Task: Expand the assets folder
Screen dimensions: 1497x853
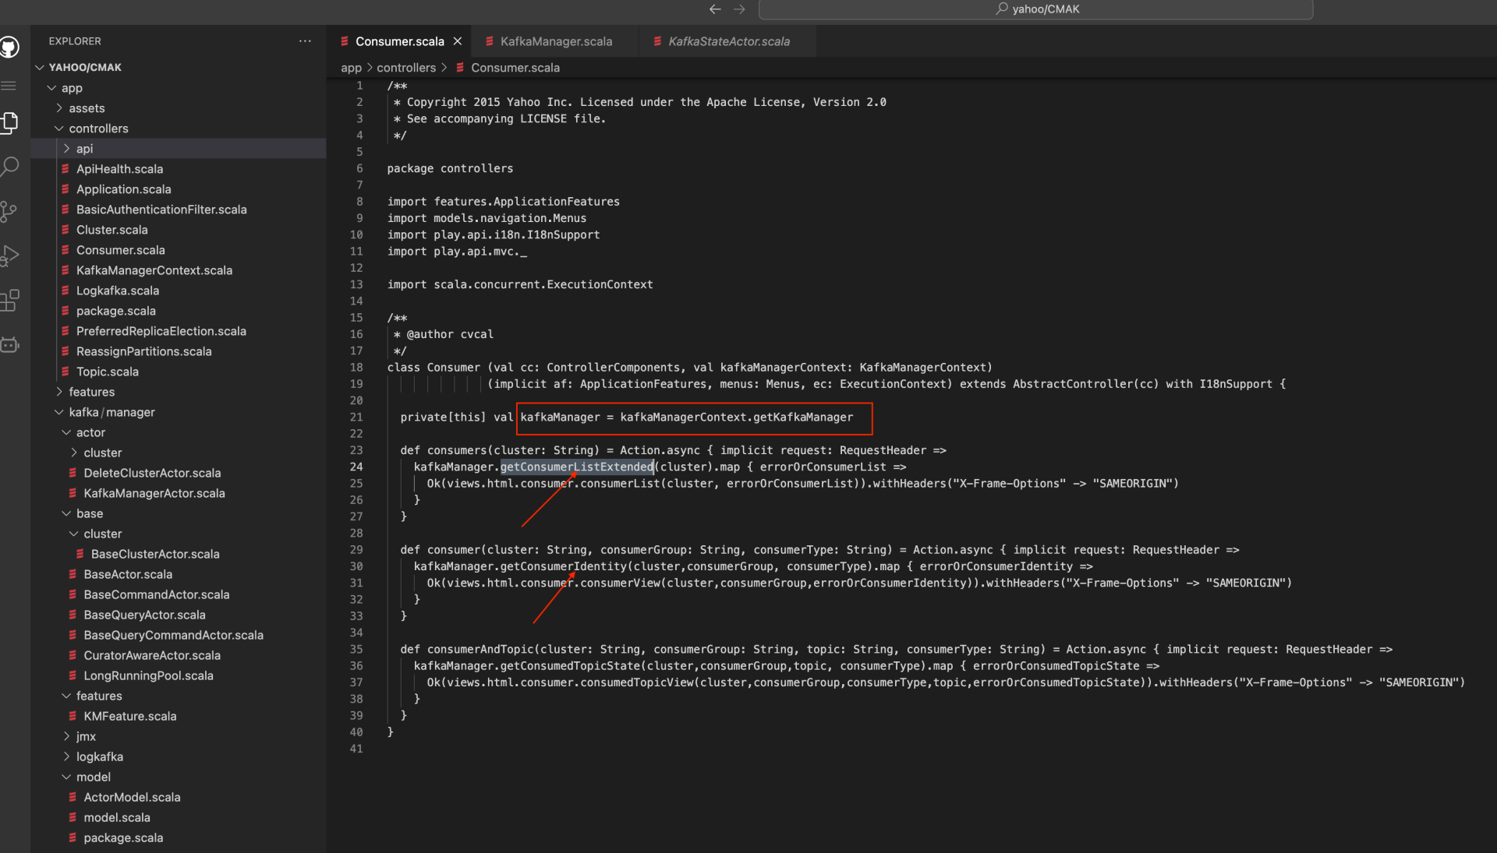Action: pos(86,108)
